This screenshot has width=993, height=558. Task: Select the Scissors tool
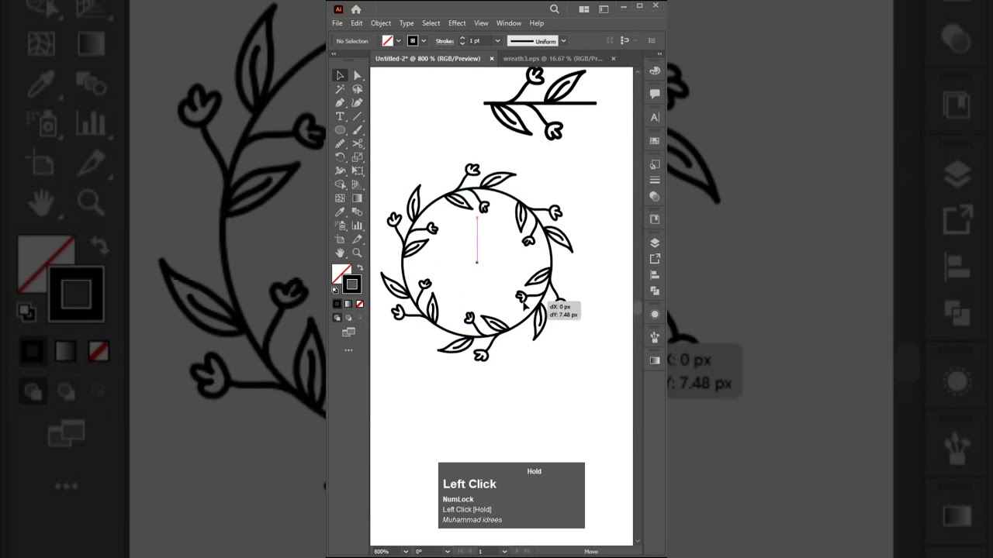358,143
